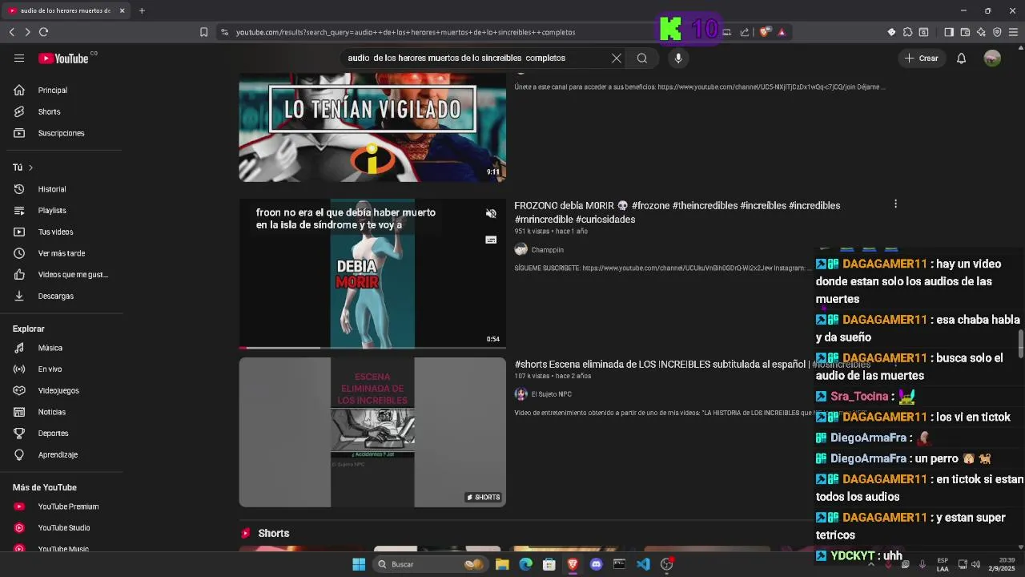Go forward with the browser forward arrow

click(x=27, y=32)
